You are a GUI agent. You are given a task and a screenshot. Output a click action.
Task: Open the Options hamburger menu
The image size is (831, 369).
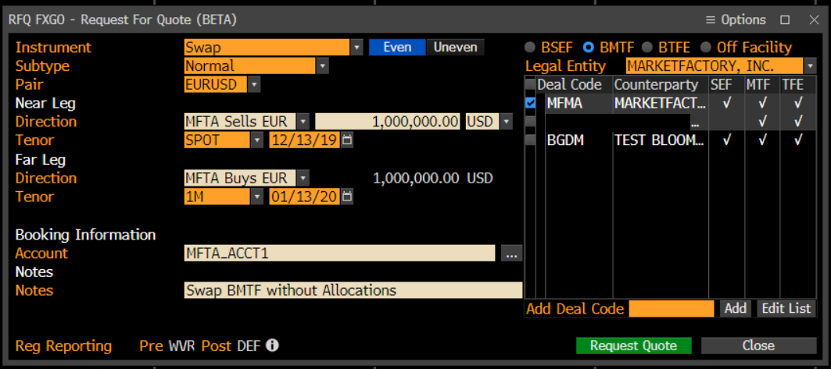tap(736, 20)
